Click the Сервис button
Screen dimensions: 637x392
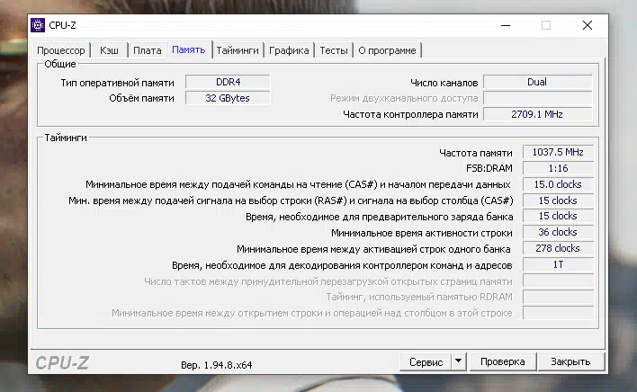[426, 361]
